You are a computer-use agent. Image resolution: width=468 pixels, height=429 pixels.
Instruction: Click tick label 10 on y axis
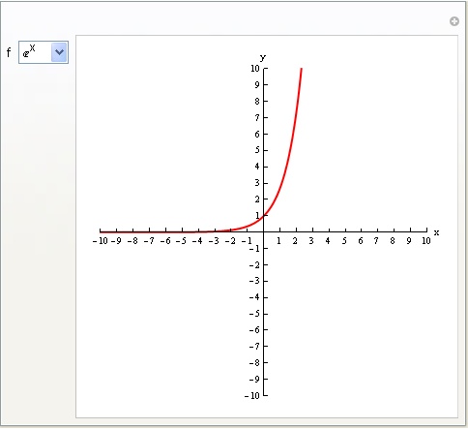[255, 69]
